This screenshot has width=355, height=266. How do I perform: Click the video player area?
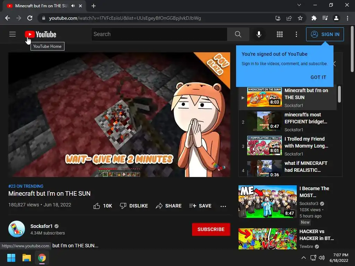pos(119,115)
